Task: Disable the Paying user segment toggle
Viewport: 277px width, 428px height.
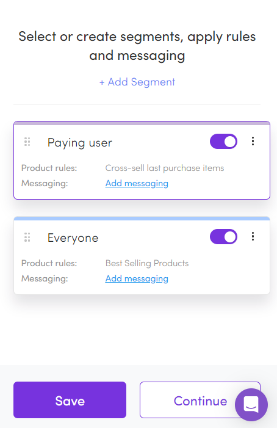Action: (x=223, y=142)
